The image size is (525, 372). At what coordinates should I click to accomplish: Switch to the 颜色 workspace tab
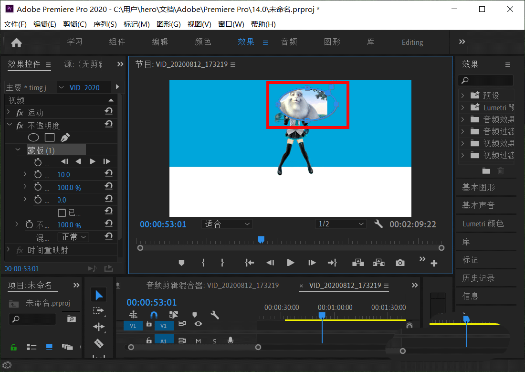203,42
